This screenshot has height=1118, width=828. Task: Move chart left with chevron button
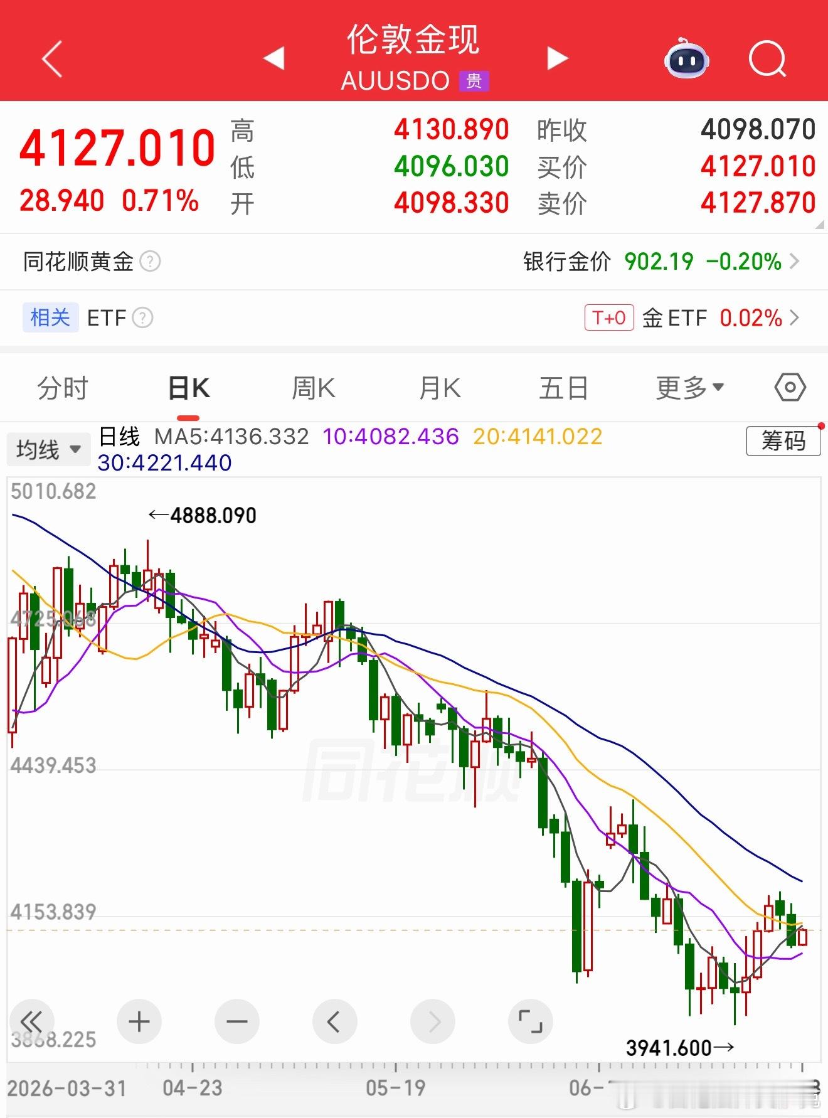tap(334, 1021)
